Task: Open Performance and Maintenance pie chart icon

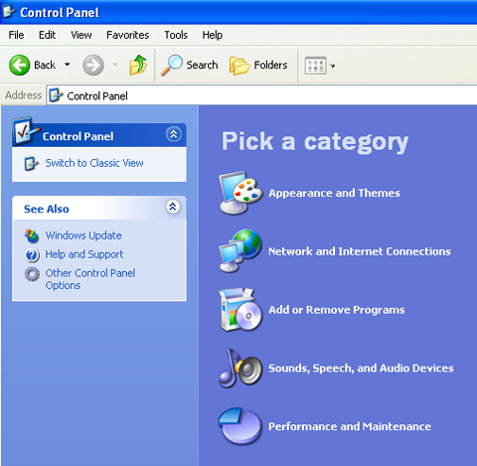Action: [240, 426]
